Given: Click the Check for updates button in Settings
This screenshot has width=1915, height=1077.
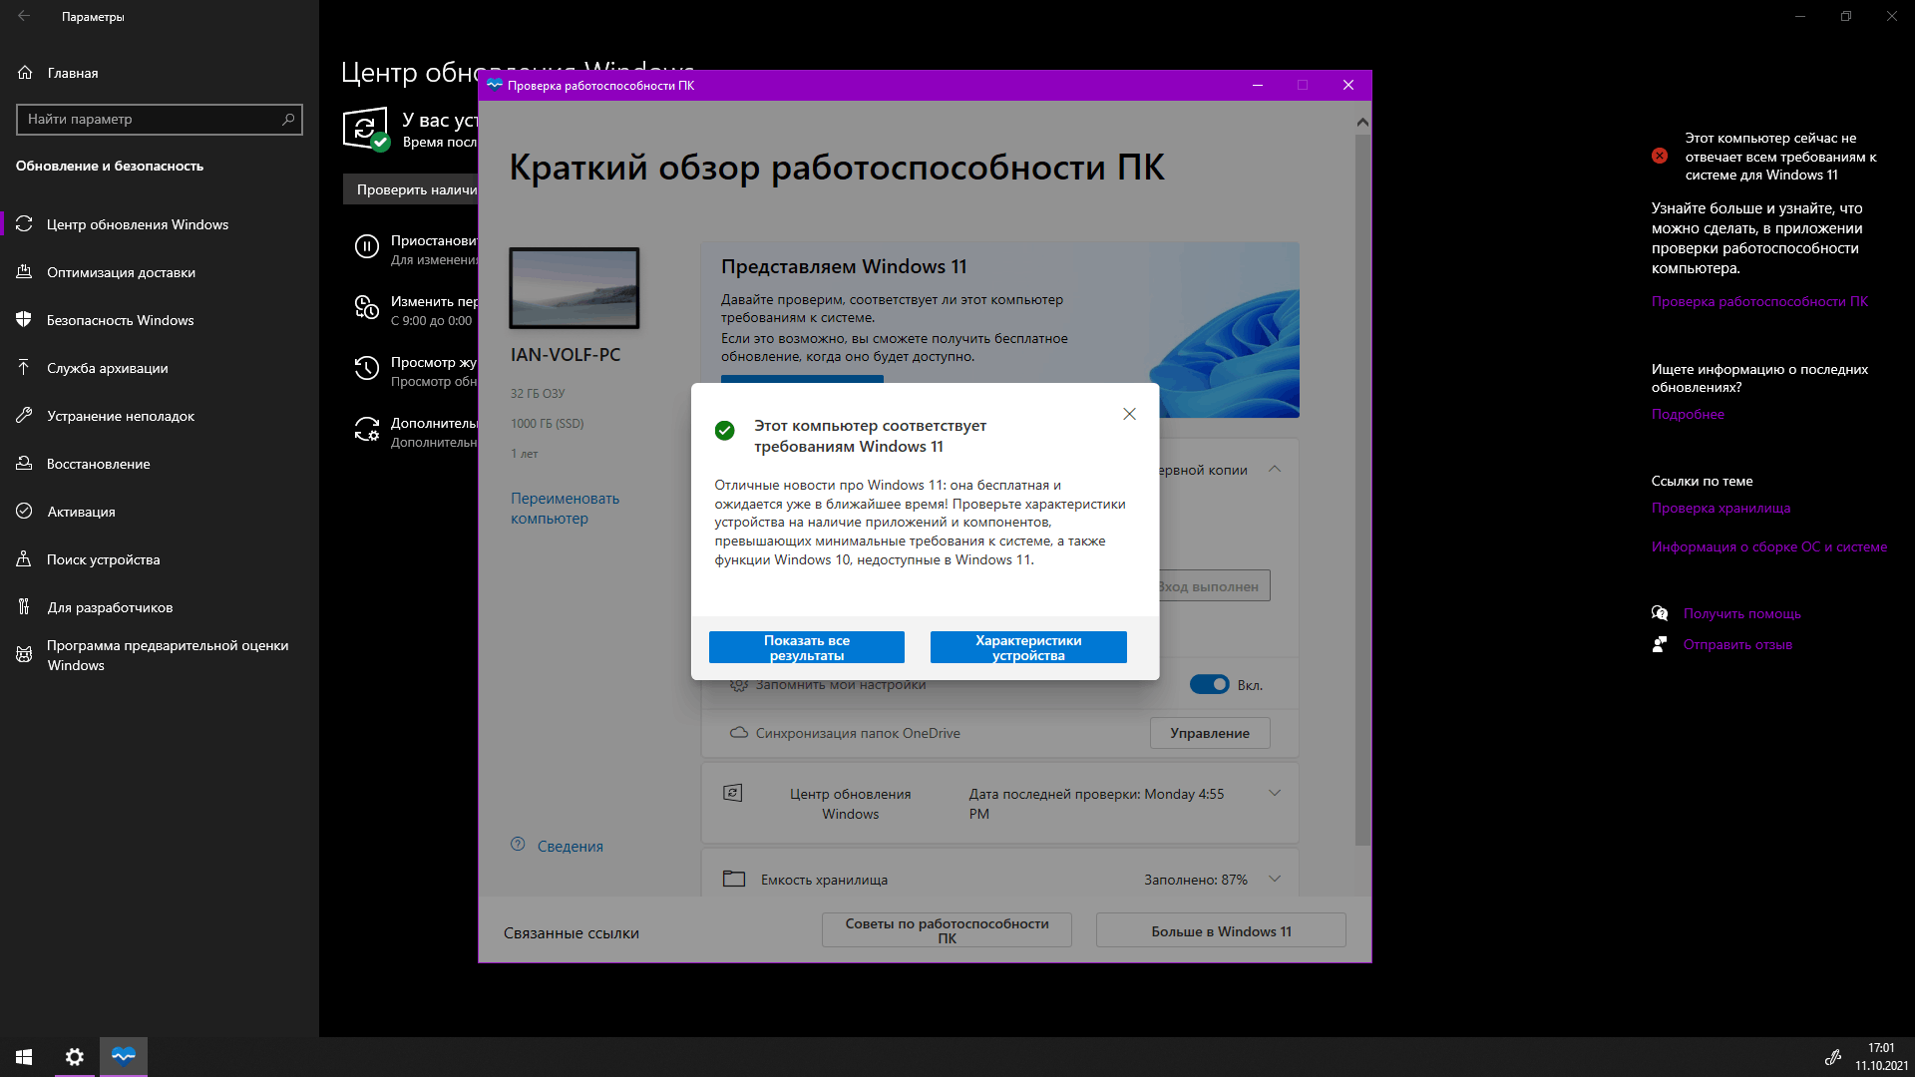Looking at the screenshot, I should (x=411, y=189).
